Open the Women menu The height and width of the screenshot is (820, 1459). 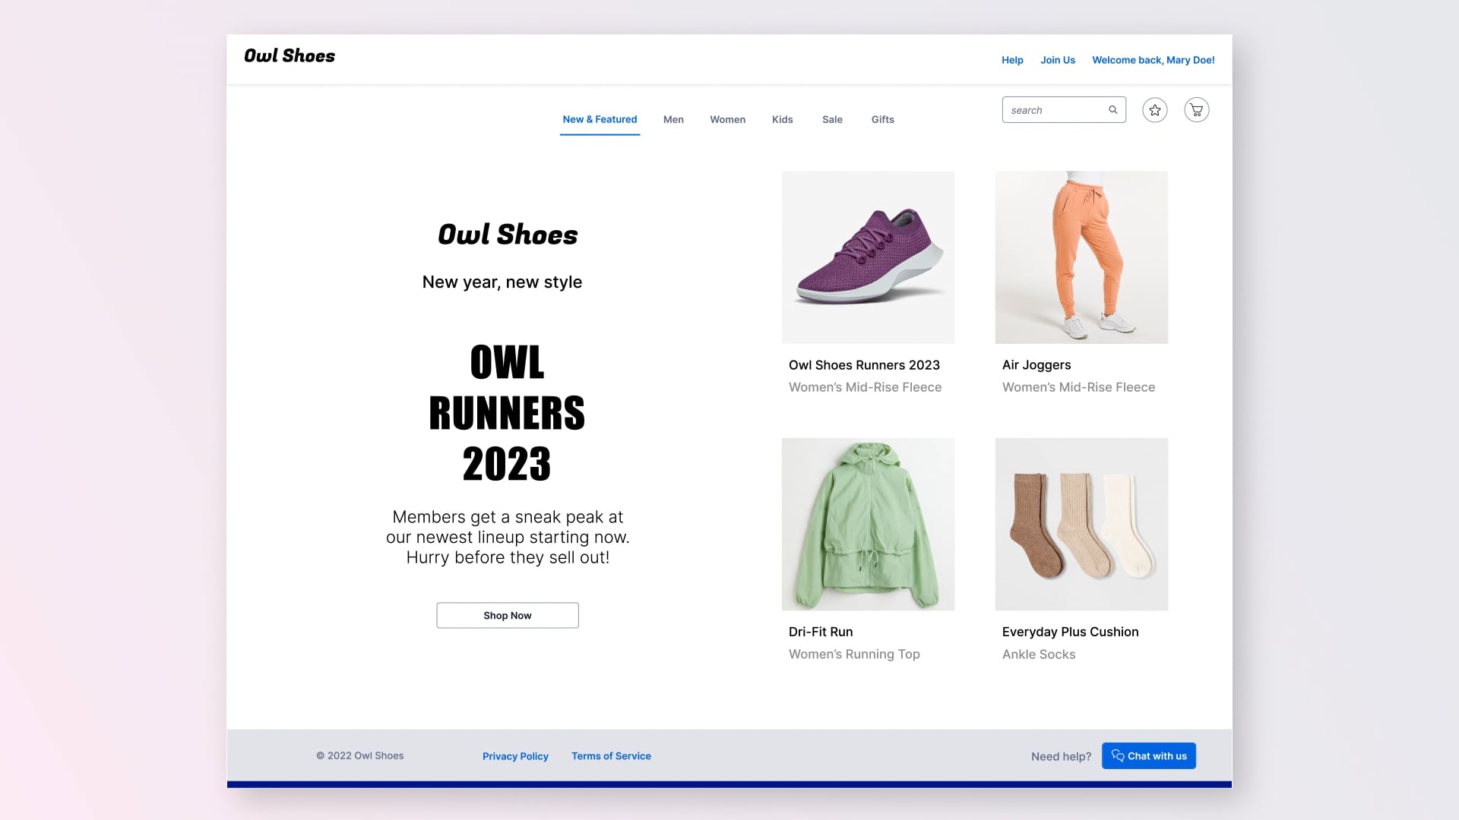click(727, 119)
